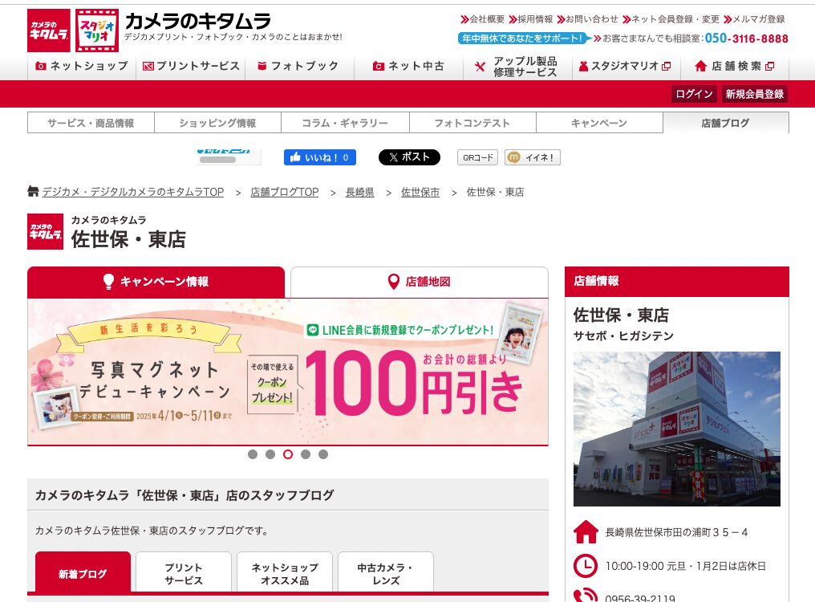The height and width of the screenshot is (602, 815).
Task: Open ネットショップ in main navigation
Action: pyautogui.click(x=82, y=66)
